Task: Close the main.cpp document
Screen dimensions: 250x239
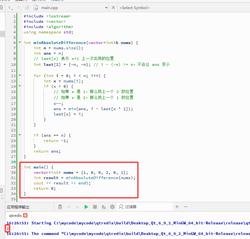Action: click(x=113, y=7)
